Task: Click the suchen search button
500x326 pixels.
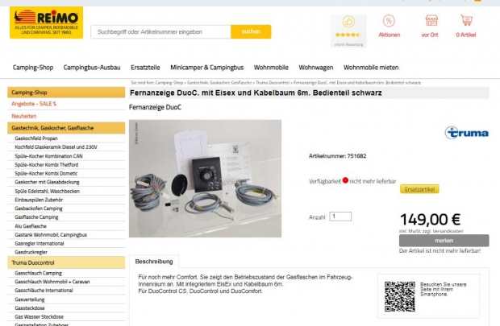Action: click(251, 31)
